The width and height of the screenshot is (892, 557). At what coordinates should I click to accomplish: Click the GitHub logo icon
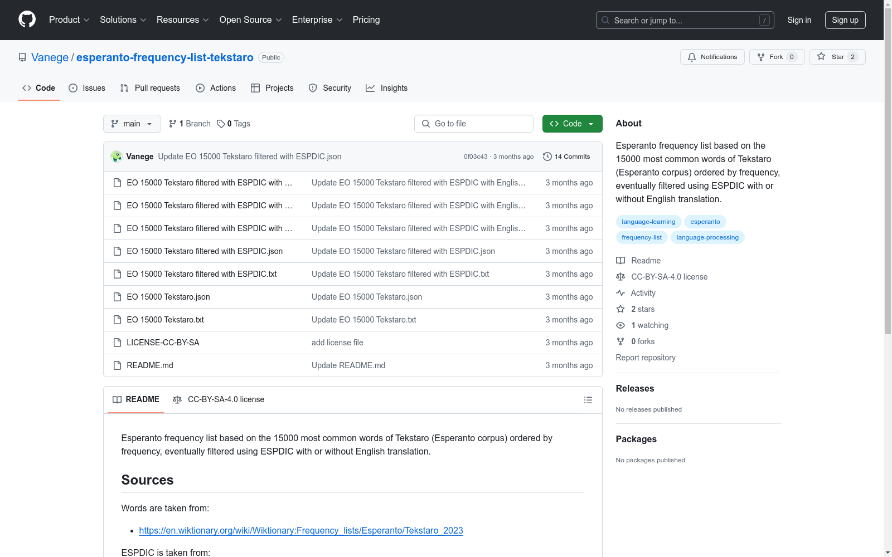pos(27,19)
